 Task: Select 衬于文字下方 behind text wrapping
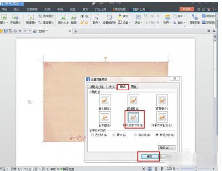(x=134, y=119)
